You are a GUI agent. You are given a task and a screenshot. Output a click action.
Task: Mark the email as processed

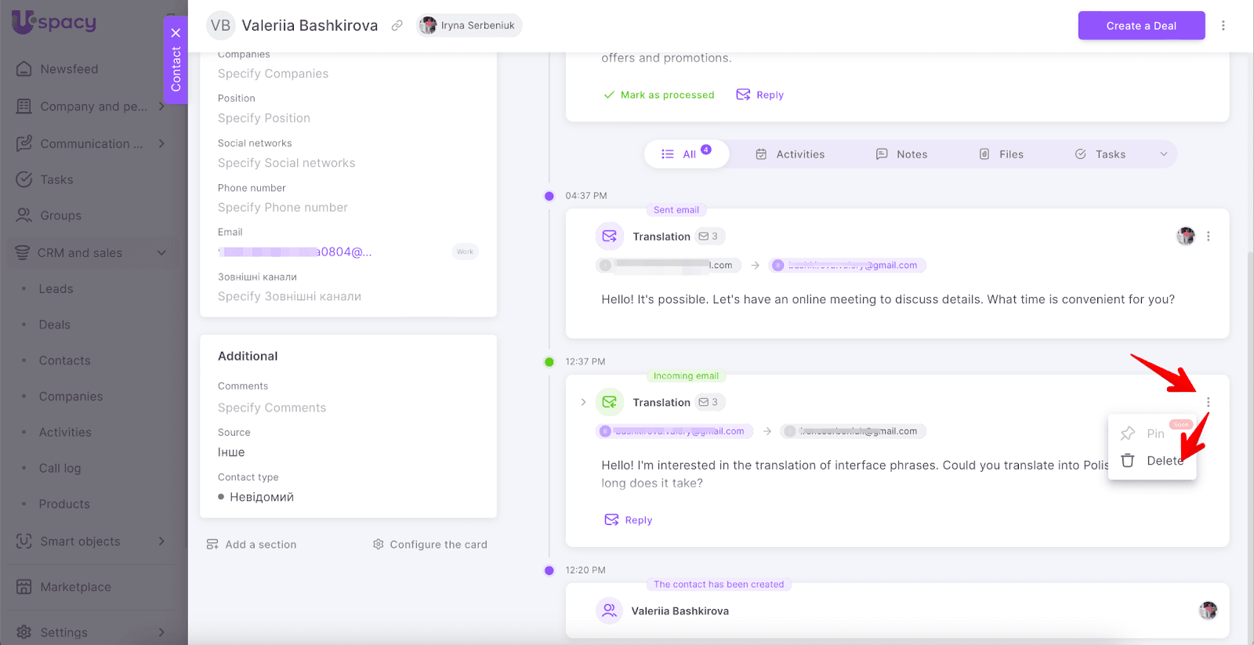tap(659, 95)
